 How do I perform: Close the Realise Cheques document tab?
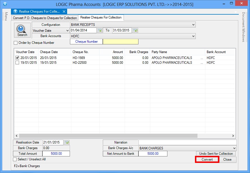[64, 12]
